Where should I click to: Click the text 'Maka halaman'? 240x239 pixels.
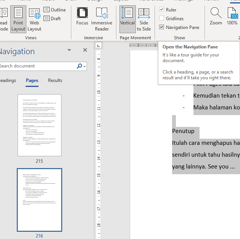pos(213,107)
